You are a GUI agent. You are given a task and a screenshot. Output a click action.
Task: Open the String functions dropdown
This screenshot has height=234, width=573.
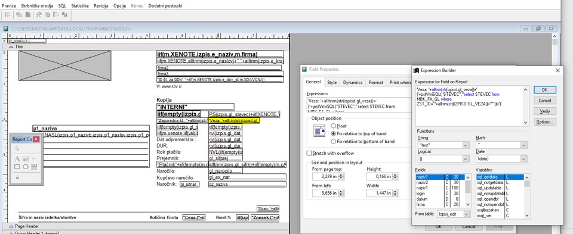coord(466,145)
